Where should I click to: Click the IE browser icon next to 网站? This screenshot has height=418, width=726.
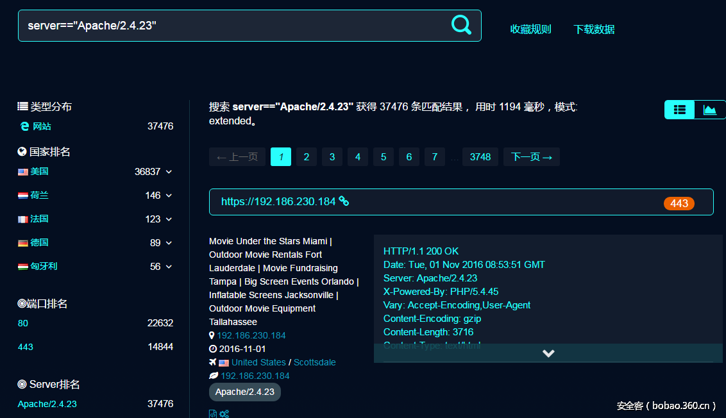click(24, 126)
